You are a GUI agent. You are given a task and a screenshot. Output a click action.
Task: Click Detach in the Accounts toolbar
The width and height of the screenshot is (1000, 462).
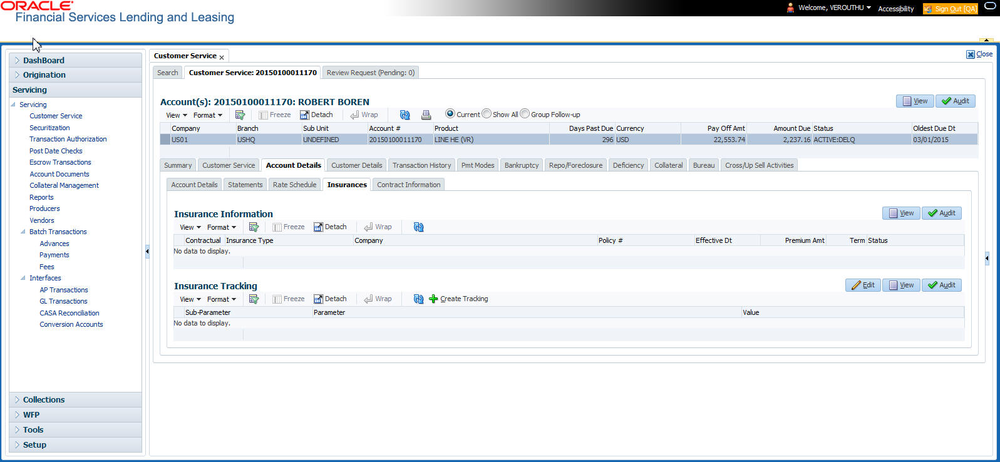(x=316, y=115)
